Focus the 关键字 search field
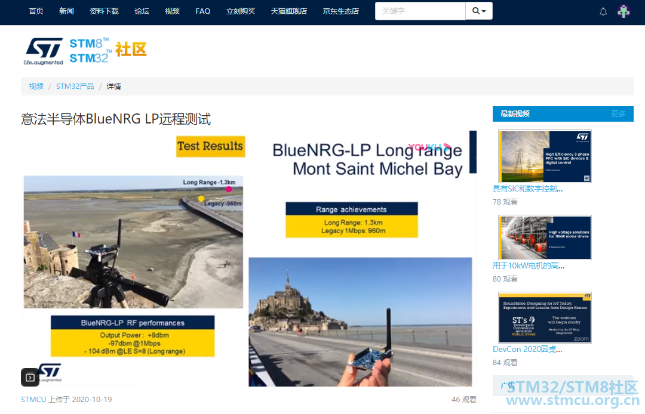Screen dimensions: 645x414 (420, 11)
